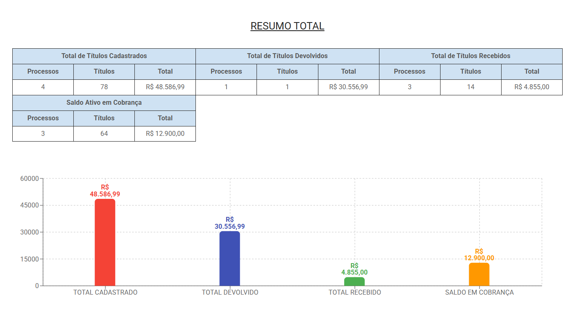Click the R$ 48.586,99 table cell

tap(165, 87)
